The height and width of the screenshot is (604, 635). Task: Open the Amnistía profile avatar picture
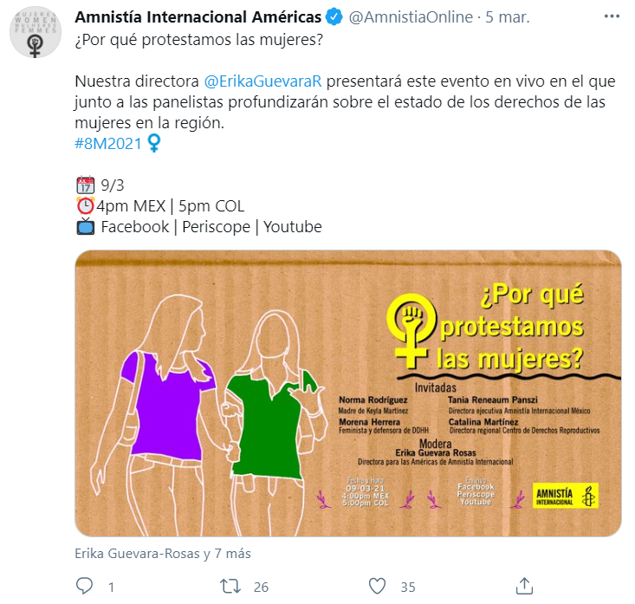pyautogui.click(x=36, y=31)
